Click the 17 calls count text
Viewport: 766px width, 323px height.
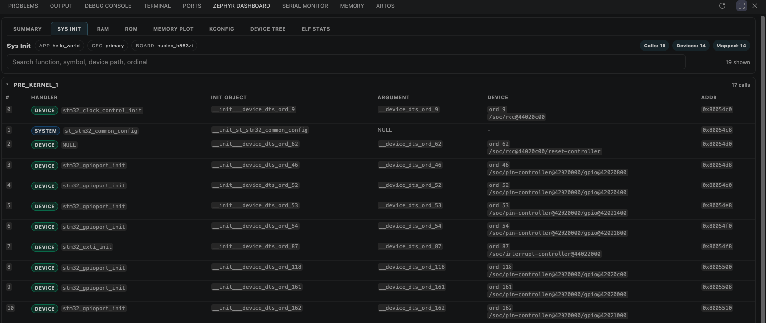741,85
